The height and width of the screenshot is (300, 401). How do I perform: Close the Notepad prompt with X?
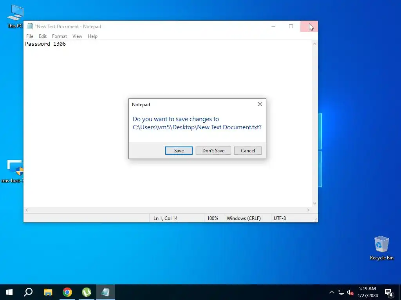pyautogui.click(x=260, y=104)
